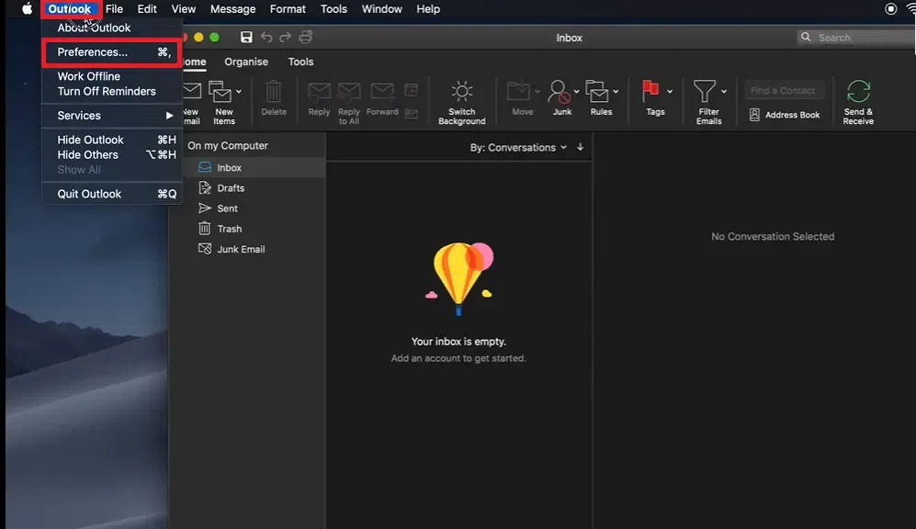The width and height of the screenshot is (916, 529).
Task: Click the Reply to All icon
Action: tap(349, 92)
